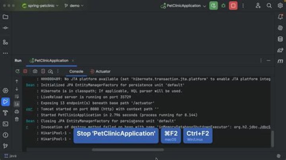The image size is (286, 160).
Task: Switch to the Console tab
Action: click(76, 71)
